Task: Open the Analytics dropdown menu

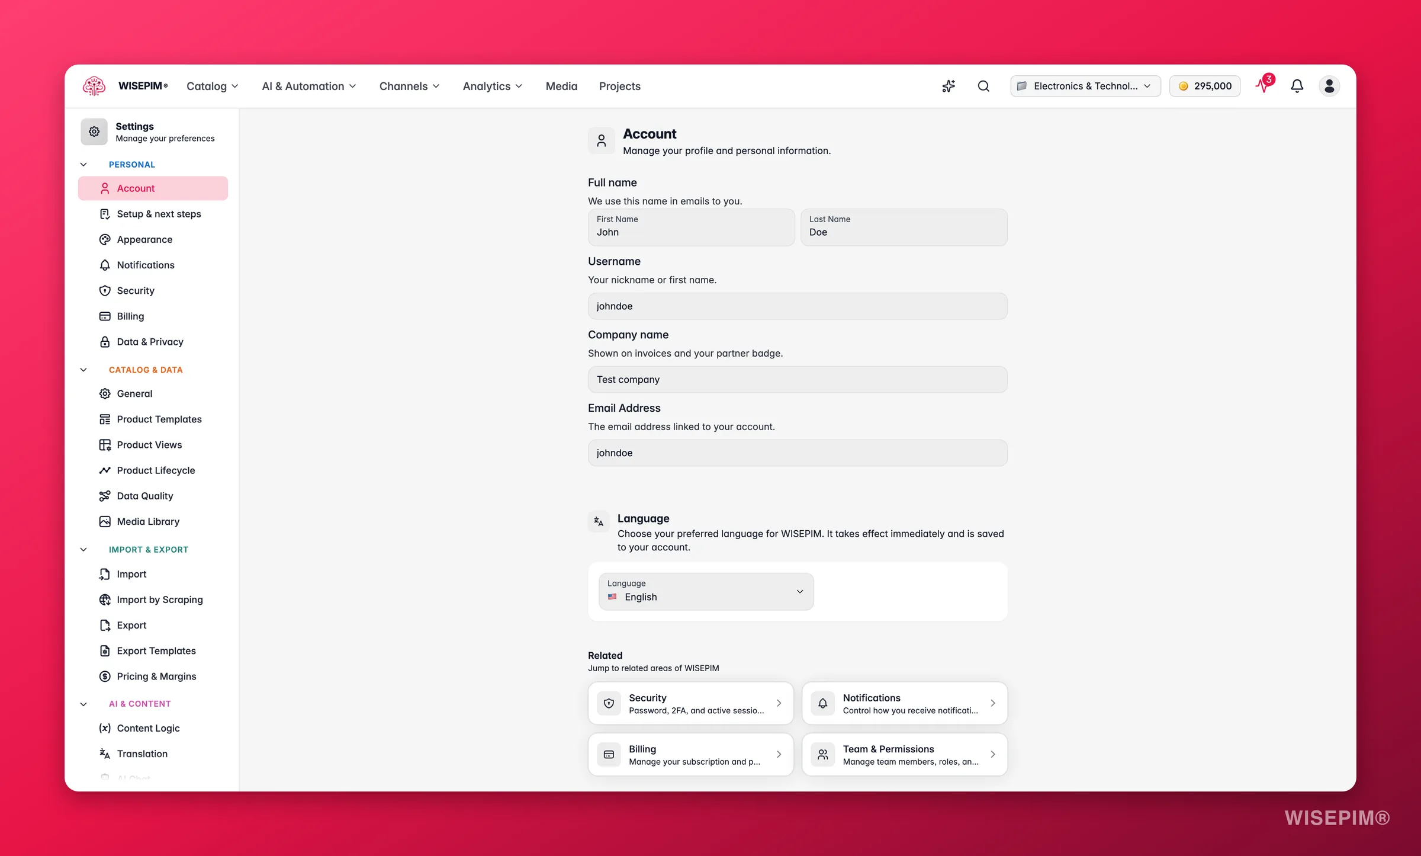Action: pos(493,86)
